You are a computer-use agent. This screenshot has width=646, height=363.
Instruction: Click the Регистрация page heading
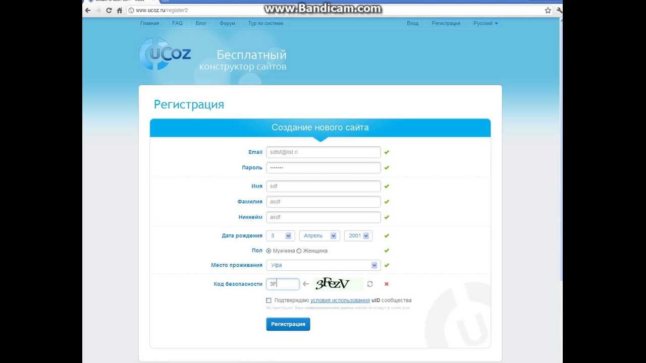pos(189,104)
